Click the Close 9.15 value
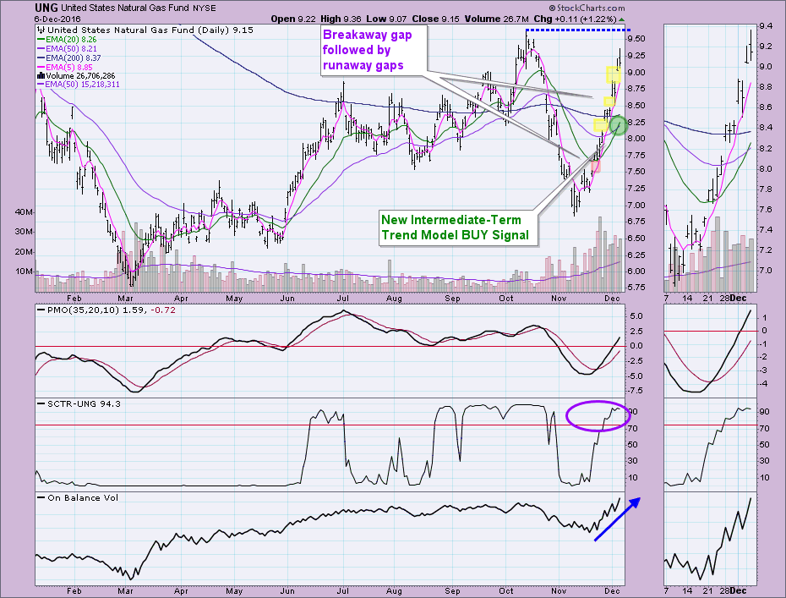Screen dimensions: 786x598 point(435,19)
